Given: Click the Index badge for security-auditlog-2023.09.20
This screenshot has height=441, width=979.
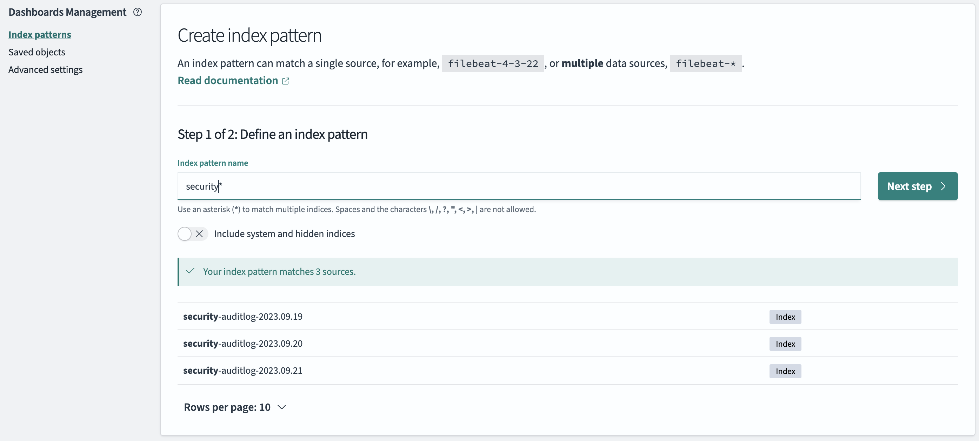Looking at the screenshot, I should pyautogui.click(x=785, y=344).
